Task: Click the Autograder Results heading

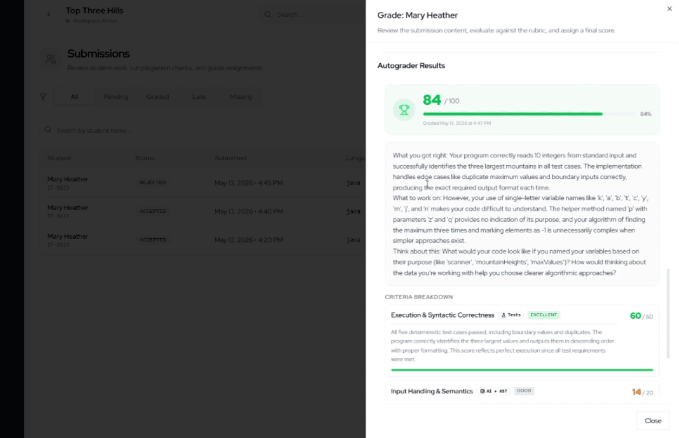Action: pos(411,65)
